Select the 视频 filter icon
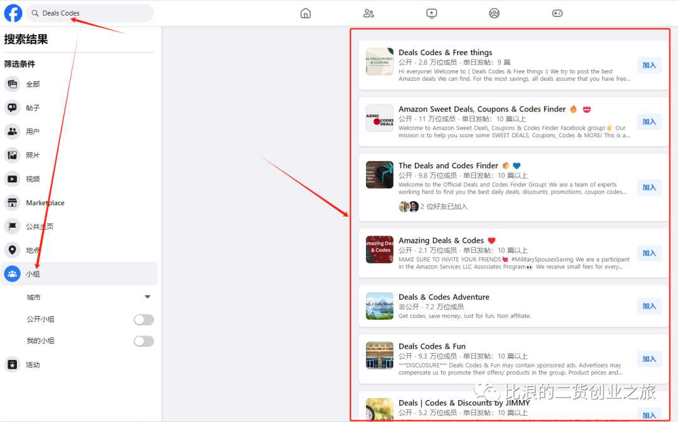 point(13,179)
